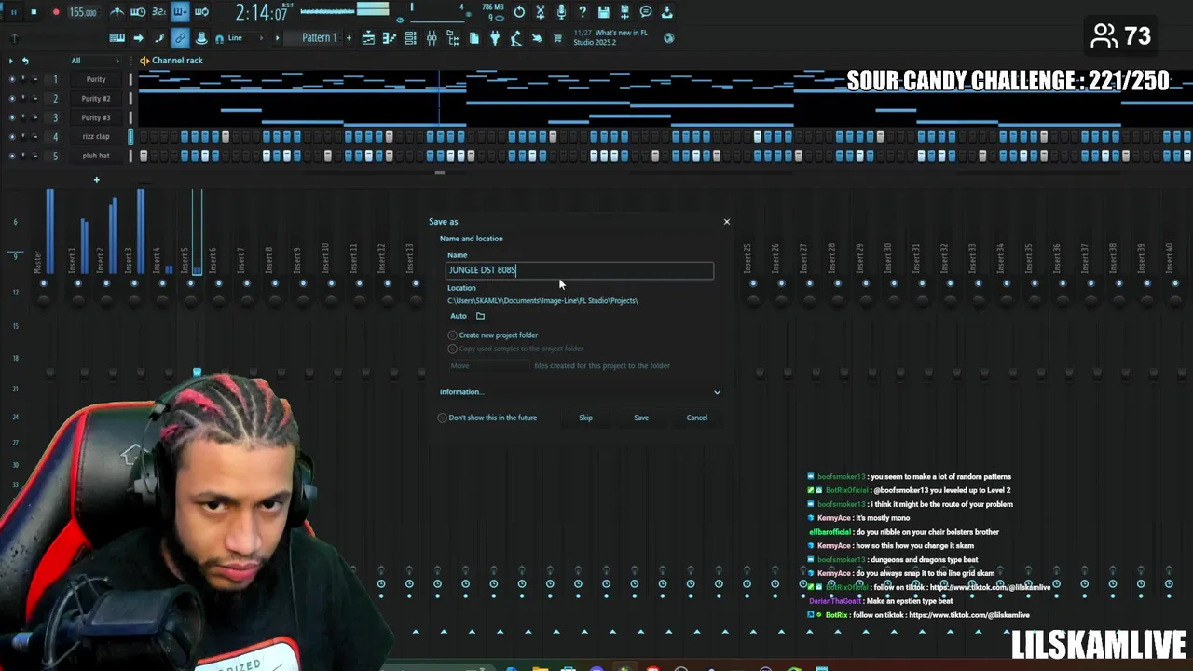The width and height of the screenshot is (1193, 671).
Task: Click mixer track number 4 for rizz clap
Action: point(55,137)
